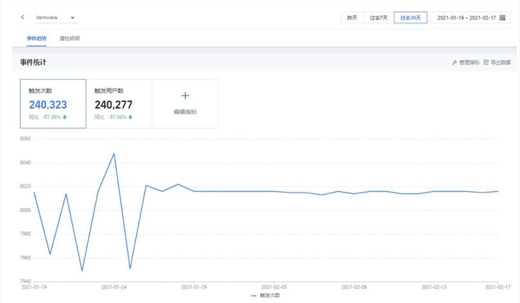Click the 2021-01-29 axis label
The height and width of the screenshot is (303, 520).
(194, 287)
